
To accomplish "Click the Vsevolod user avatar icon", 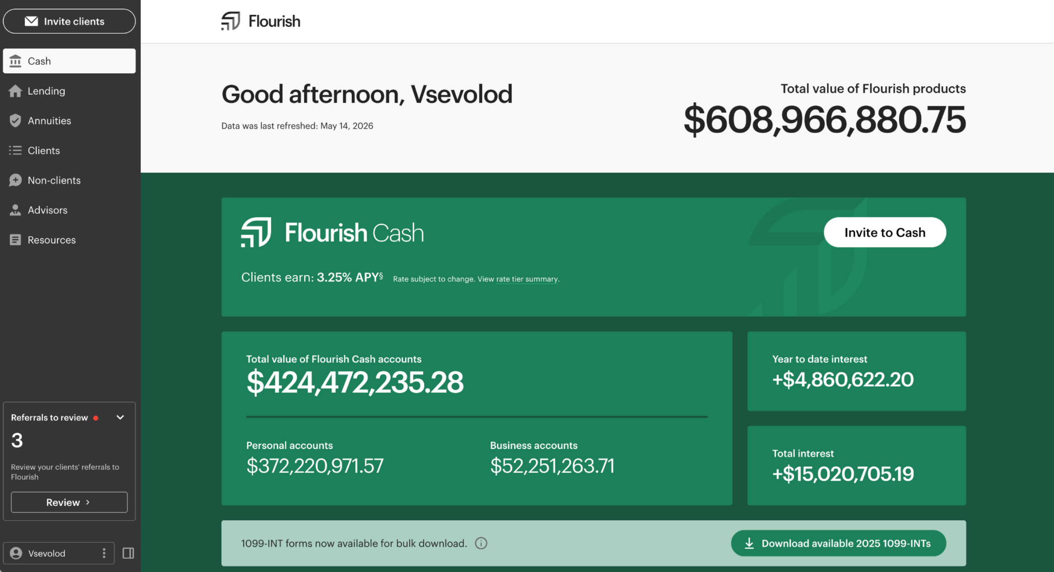I will [x=16, y=553].
